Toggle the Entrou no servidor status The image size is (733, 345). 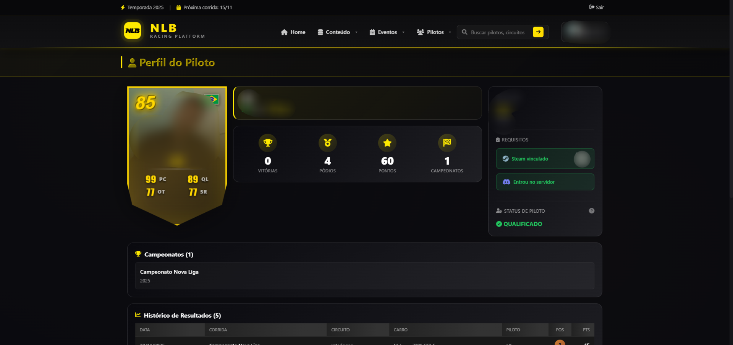coord(545,182)
